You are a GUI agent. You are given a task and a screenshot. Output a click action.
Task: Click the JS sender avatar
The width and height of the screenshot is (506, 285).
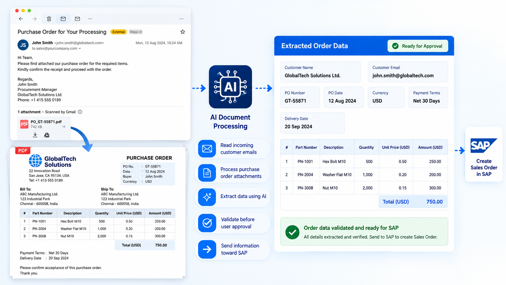(x=23, y=45)
